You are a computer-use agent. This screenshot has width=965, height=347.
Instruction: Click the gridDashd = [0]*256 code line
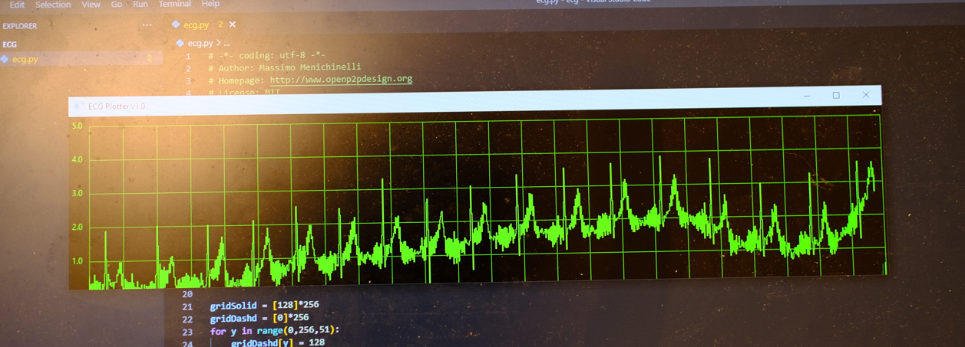259,317
